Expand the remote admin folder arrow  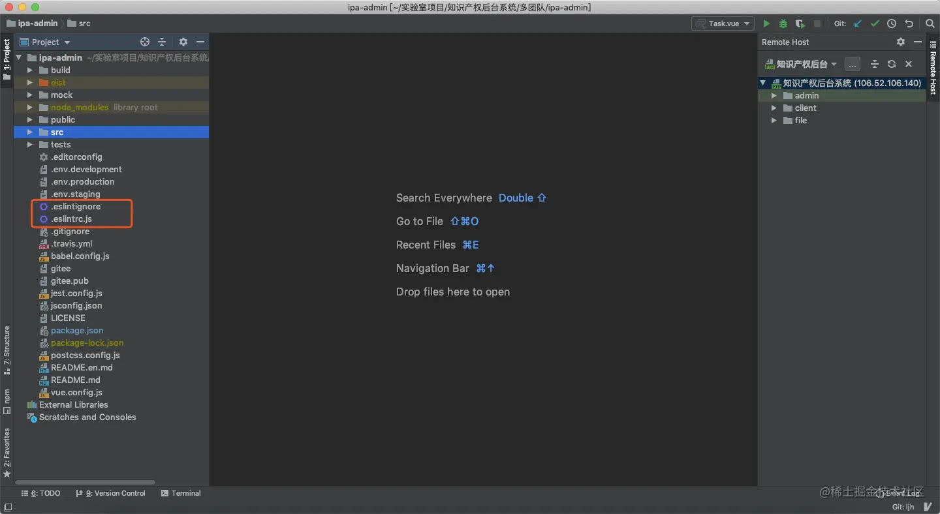click(774, 95)
